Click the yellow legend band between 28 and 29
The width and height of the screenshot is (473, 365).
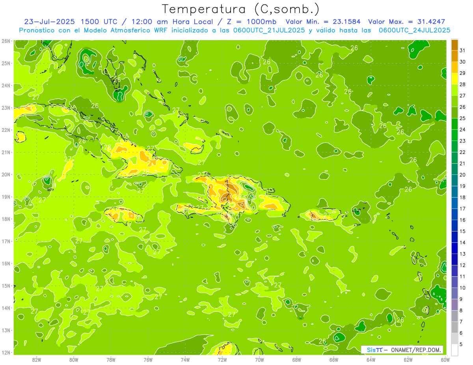pyautogui.click(x=455, y=79)
